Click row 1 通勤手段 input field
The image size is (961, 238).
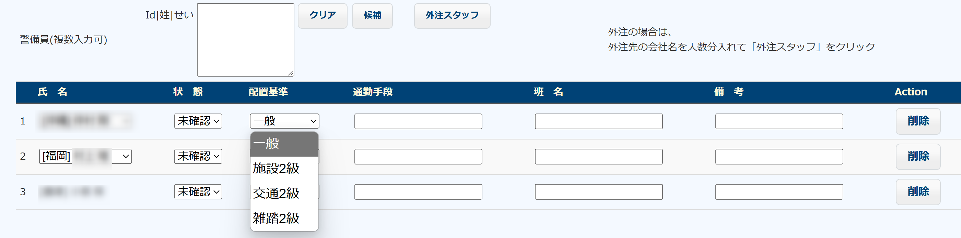[418, 122]
